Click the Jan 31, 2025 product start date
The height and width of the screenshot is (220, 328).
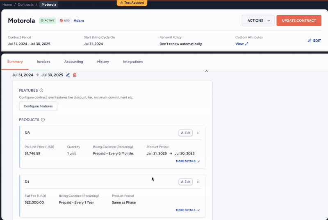coord(157,153)
